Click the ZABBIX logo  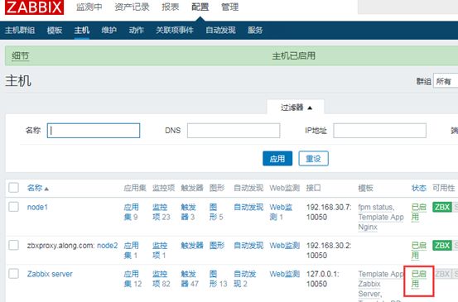point(34,7)
